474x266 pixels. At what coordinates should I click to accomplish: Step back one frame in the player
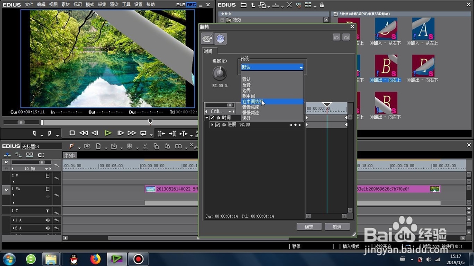point(95,133)
